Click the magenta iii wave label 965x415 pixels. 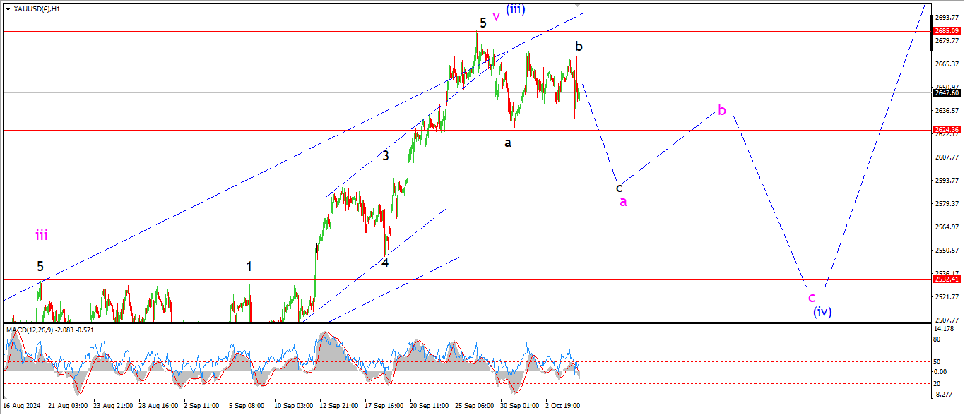(42, 235)
